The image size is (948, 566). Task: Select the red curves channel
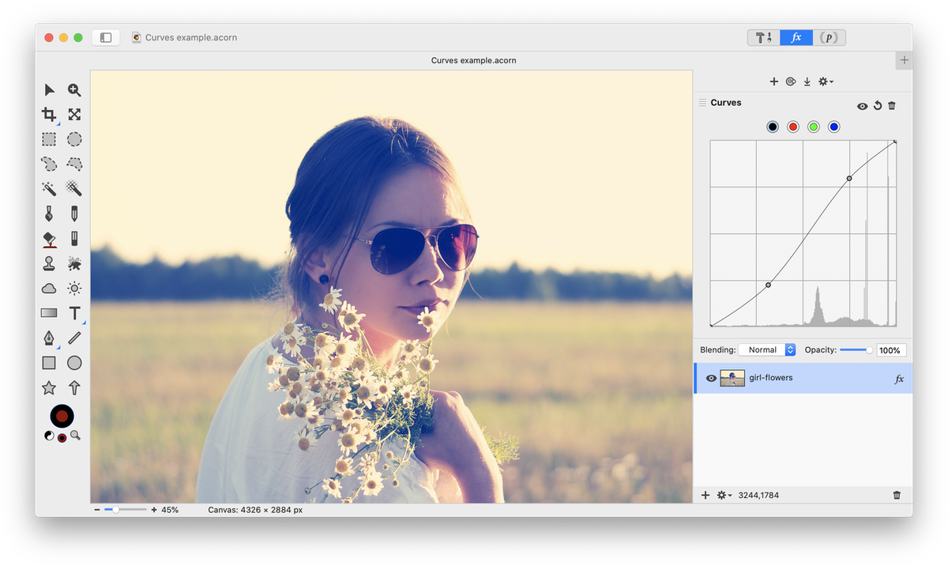click(x=793, y=127)
